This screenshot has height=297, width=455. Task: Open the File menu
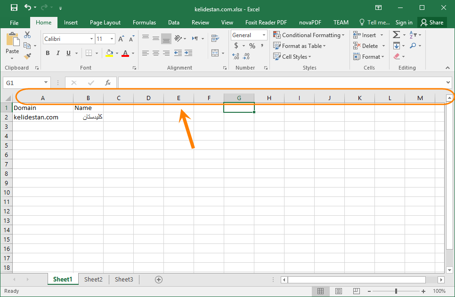[14, 23]
